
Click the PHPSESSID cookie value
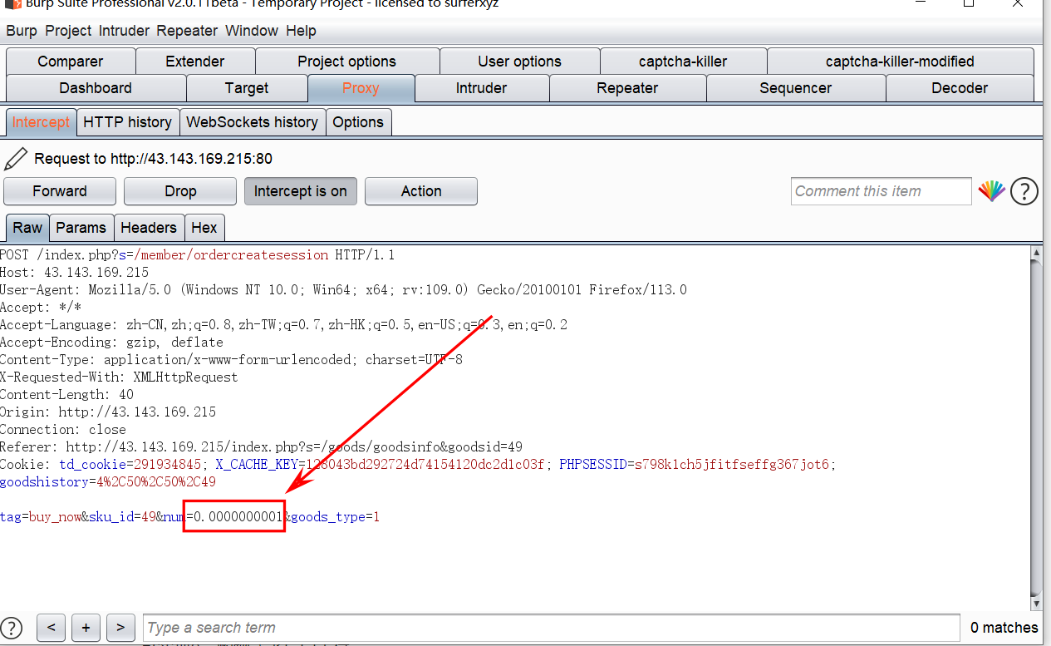coord(732,465)
